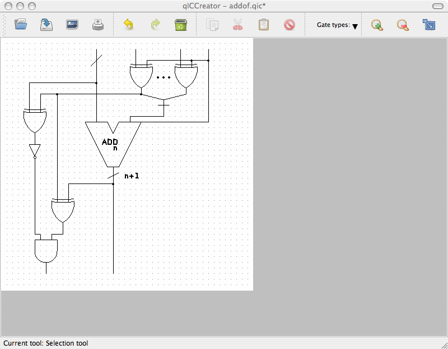Click the Save to disk icon
448x349 pixels.
click(46, 25)
